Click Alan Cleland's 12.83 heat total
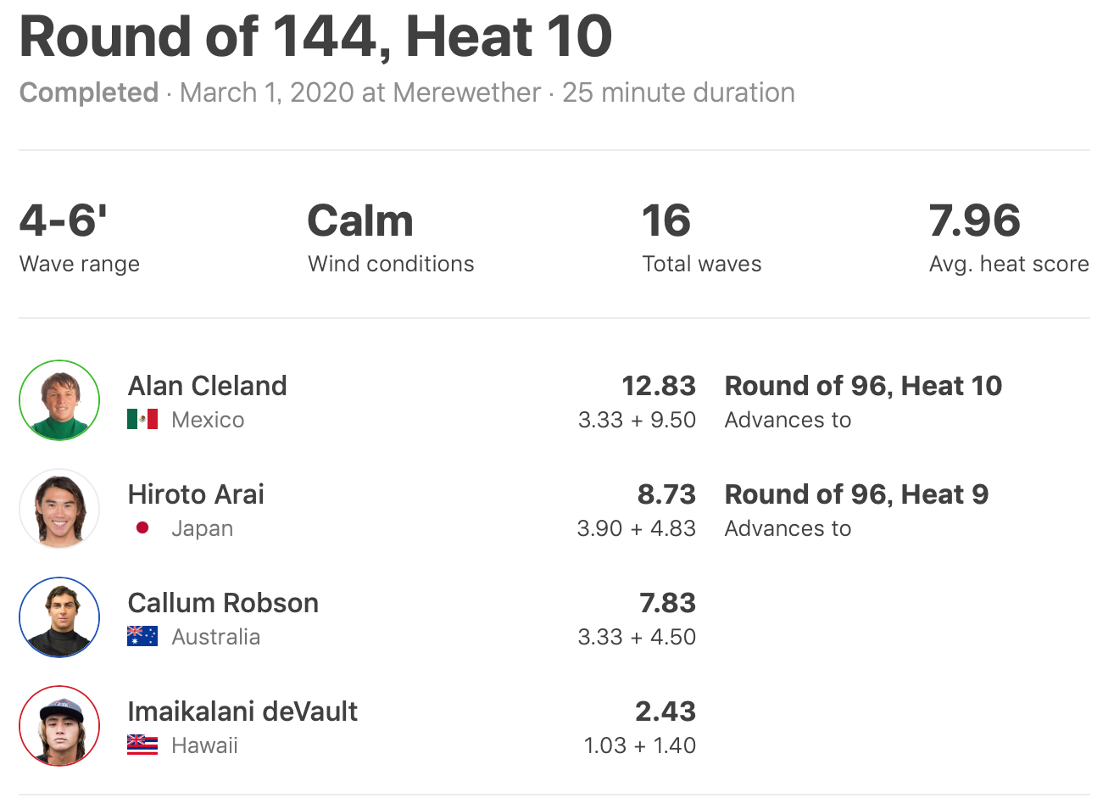1114x809 pixels. point(659,386)
